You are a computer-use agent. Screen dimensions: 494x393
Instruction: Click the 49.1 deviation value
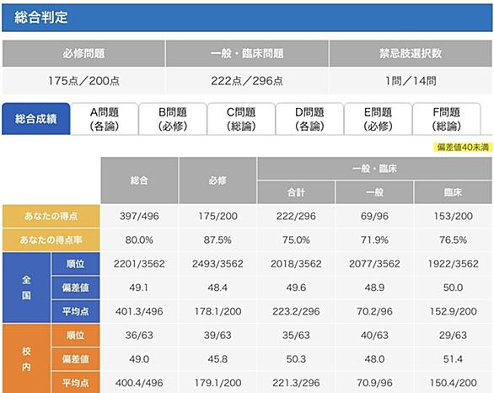pos(138,288)
